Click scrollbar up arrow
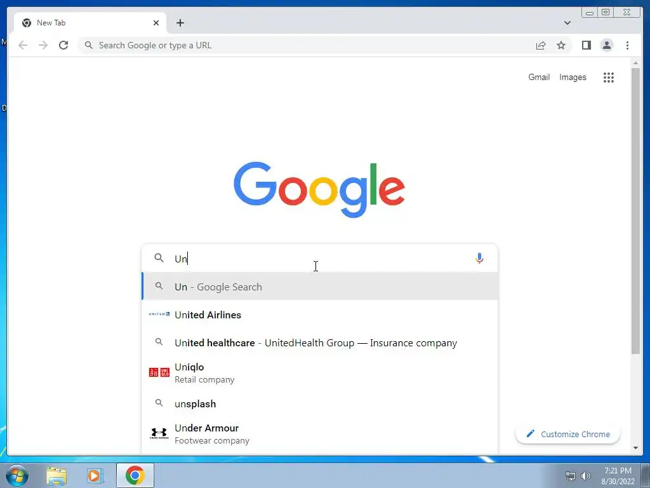Viewport: 650px width, 488px height. (x=635, y=63)
